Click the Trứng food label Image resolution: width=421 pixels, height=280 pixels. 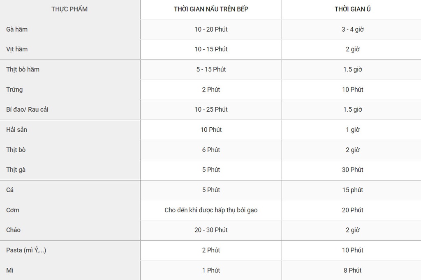tap(15, 90)
